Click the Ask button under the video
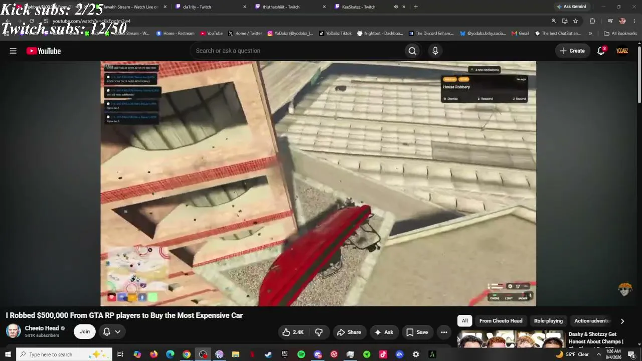Image resolution: width=642 pixels, height=361 pixels. click(384, 332)
